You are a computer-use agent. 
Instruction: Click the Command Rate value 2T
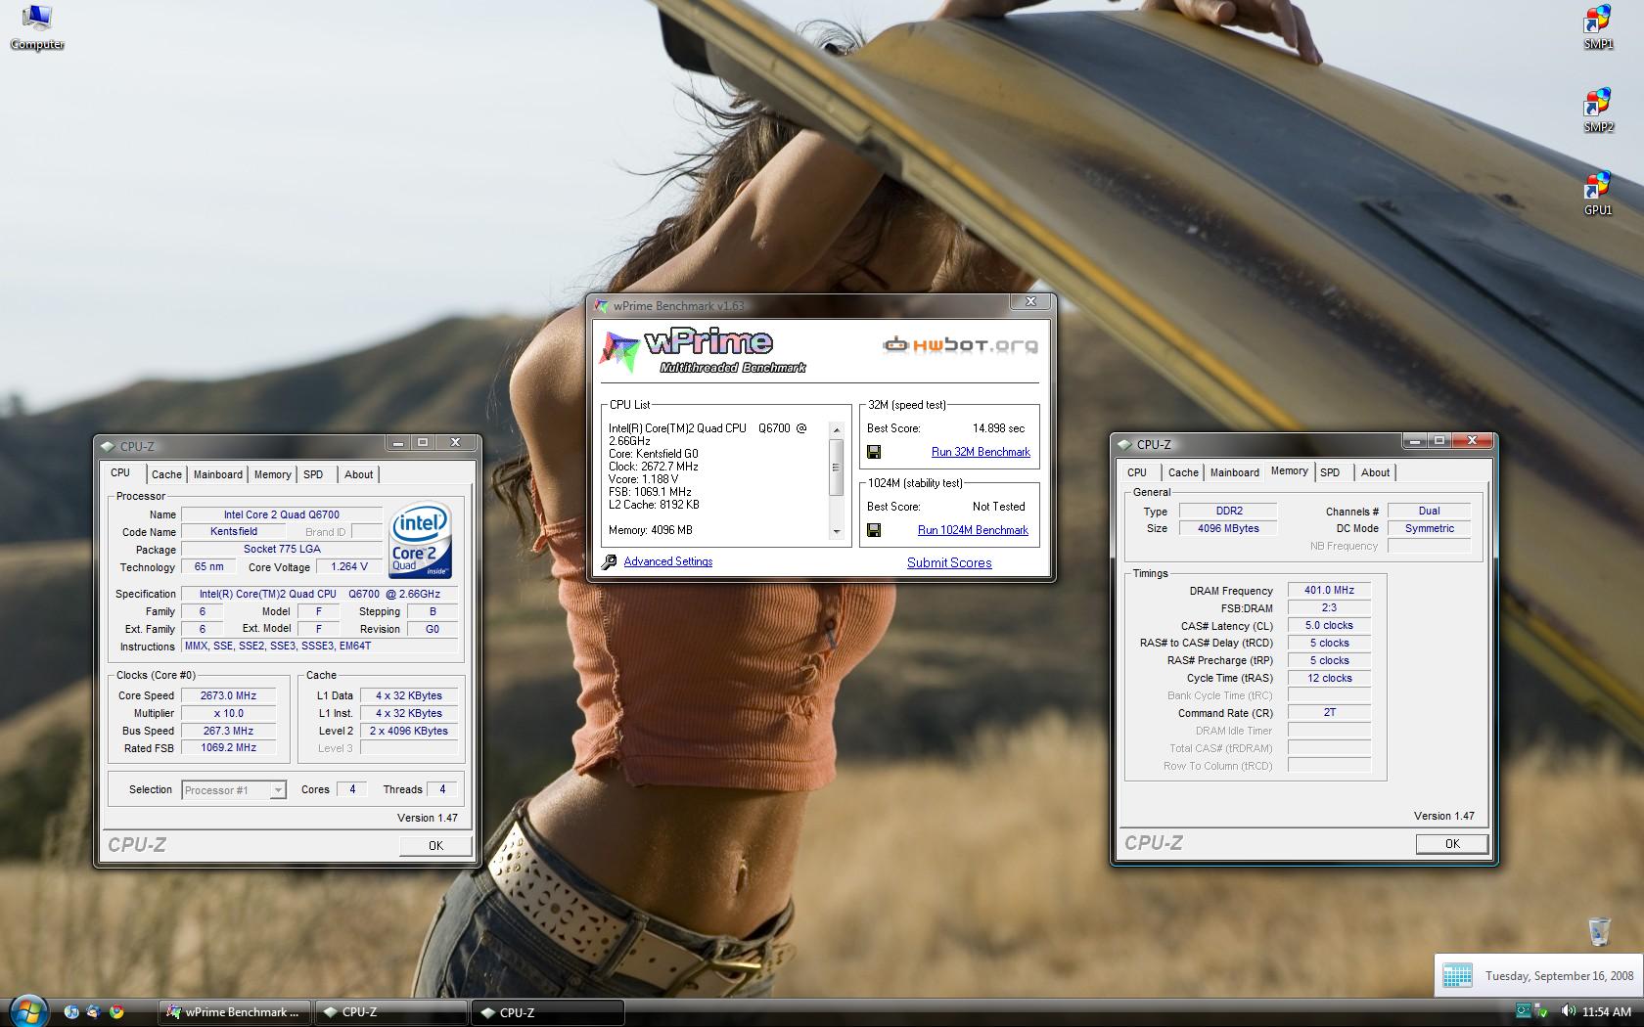click(x=1329, y=713)
